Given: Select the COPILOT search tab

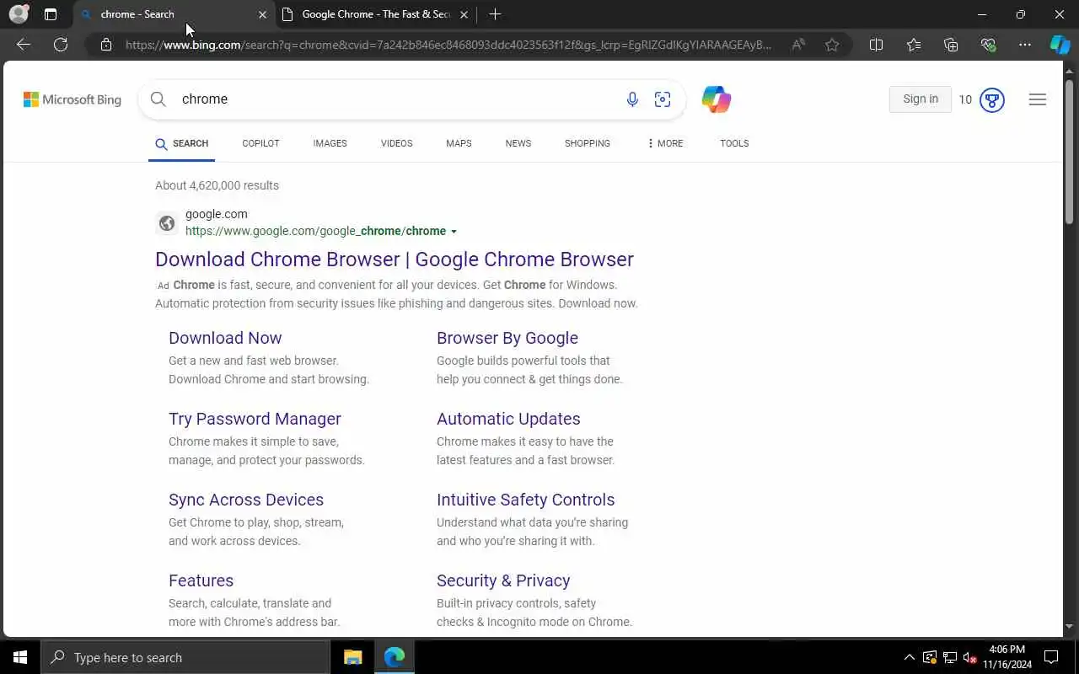Looking at the screenshot, I should [260, 143].
